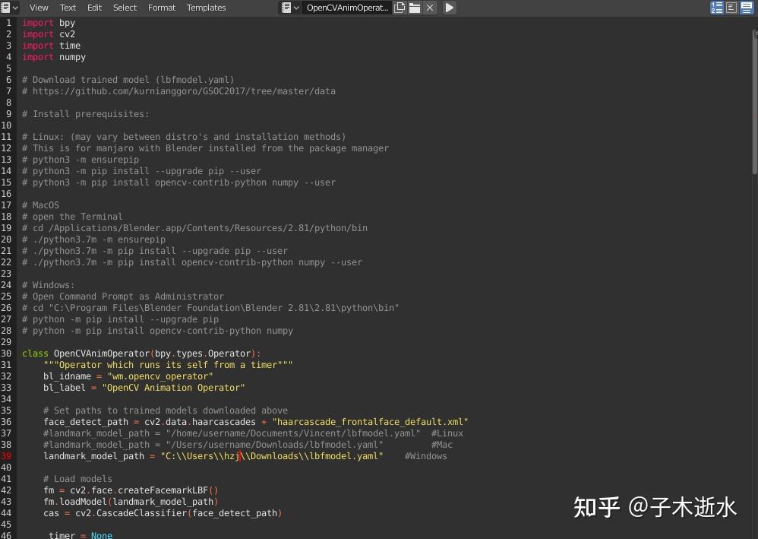The width and height of the screenshot is (758, 539).
Task: Open the Text menu
Action: [x=68, y=7]
